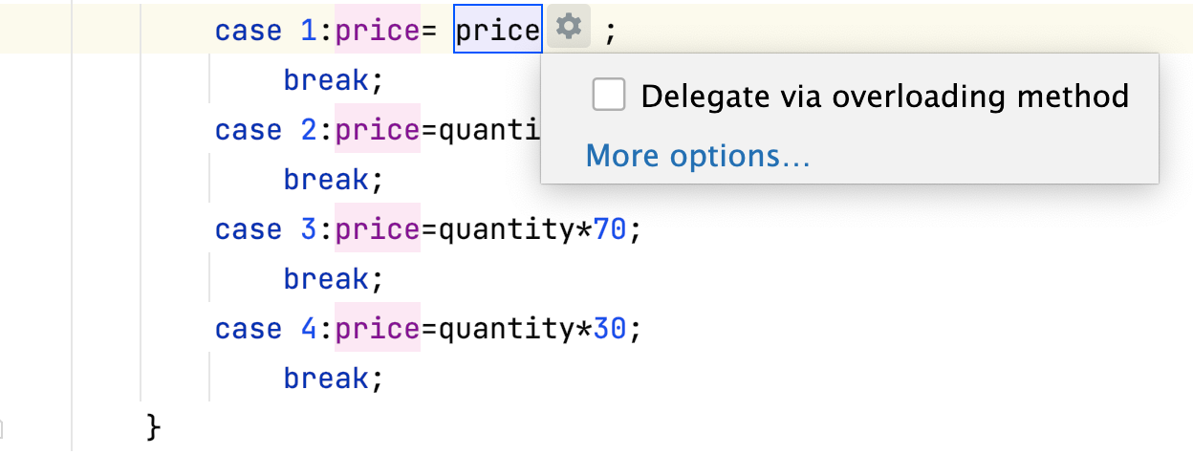Click price variable in case 4 line
Image resolution: width=1193 pixels, height=455 pixels.
378,329
